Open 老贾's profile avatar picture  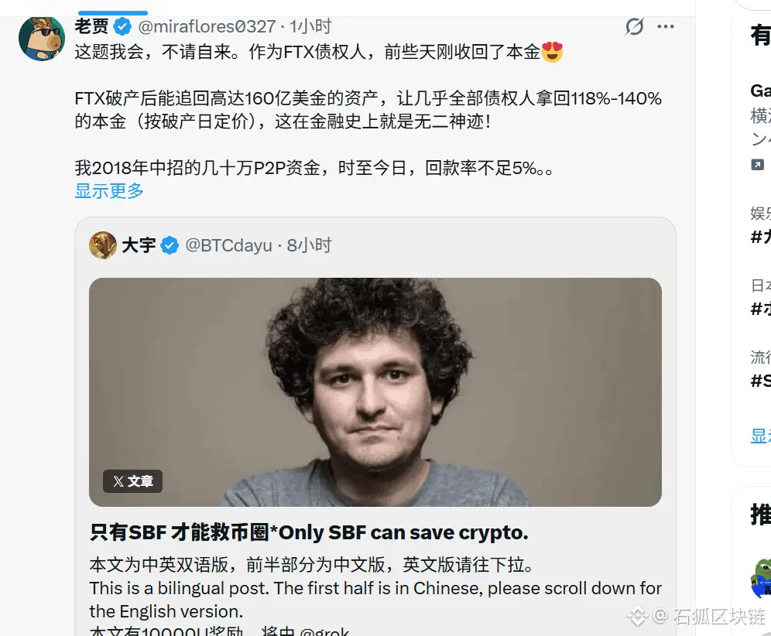42,39
